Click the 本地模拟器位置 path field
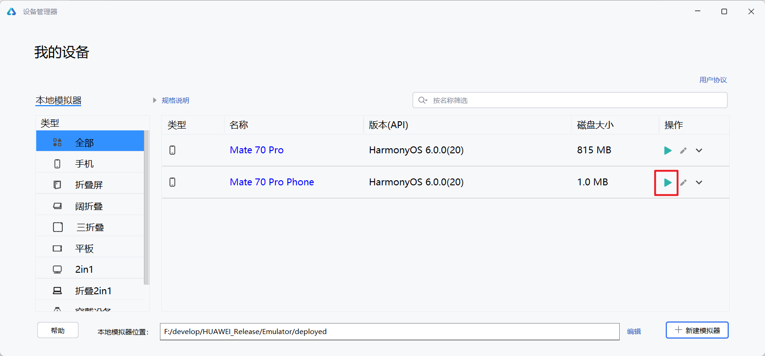Screen dimensions: 765x356 coord(390,332)
